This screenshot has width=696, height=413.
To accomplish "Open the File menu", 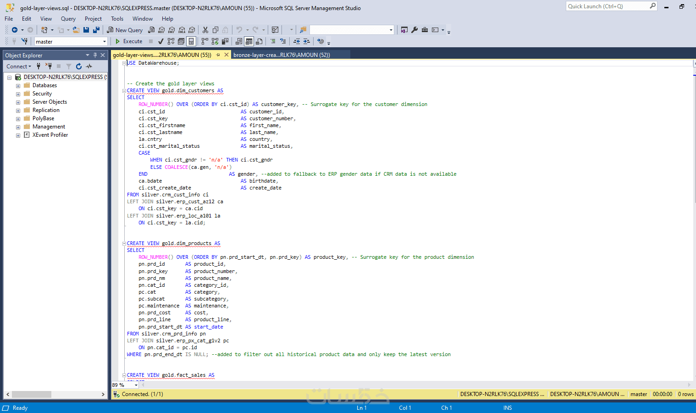I will (9, 19).
